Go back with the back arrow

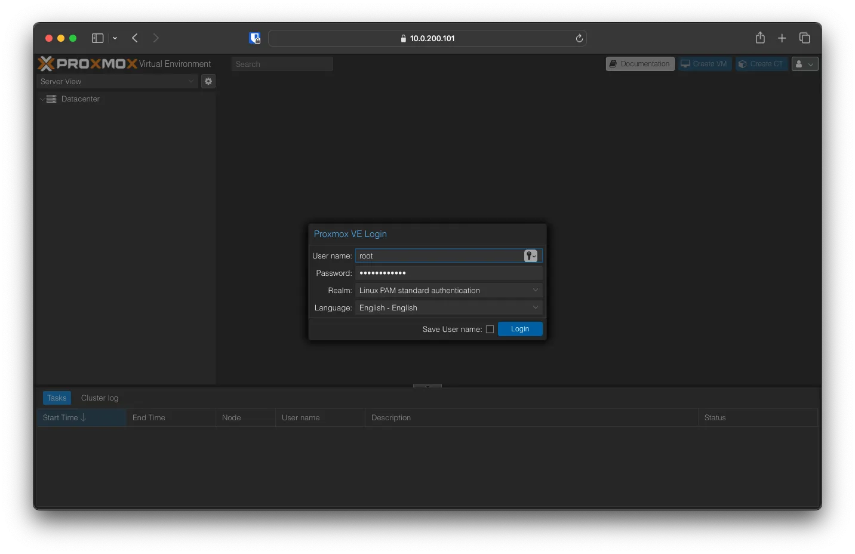135,38
